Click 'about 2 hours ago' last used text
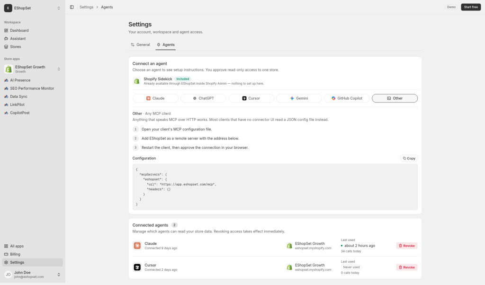The height and width of the screenshot is (285, 485). tap(360, 246)
